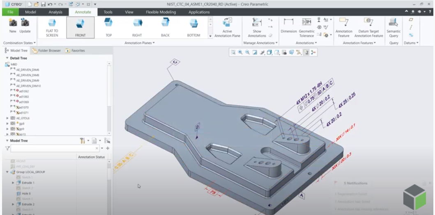
Task: Click the Active Annotation Plane tool
Action: point(227,27)
